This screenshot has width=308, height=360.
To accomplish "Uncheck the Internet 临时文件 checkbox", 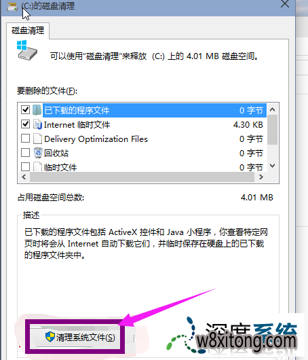I will click(26, 124).
